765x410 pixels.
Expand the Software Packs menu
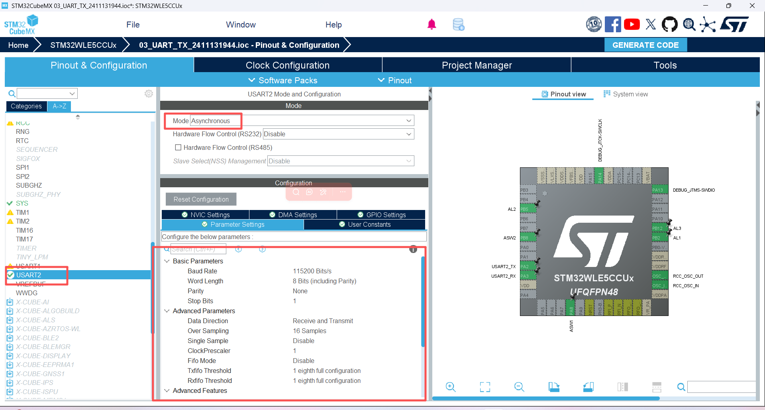pyautogui.click(x=283, y=80)
